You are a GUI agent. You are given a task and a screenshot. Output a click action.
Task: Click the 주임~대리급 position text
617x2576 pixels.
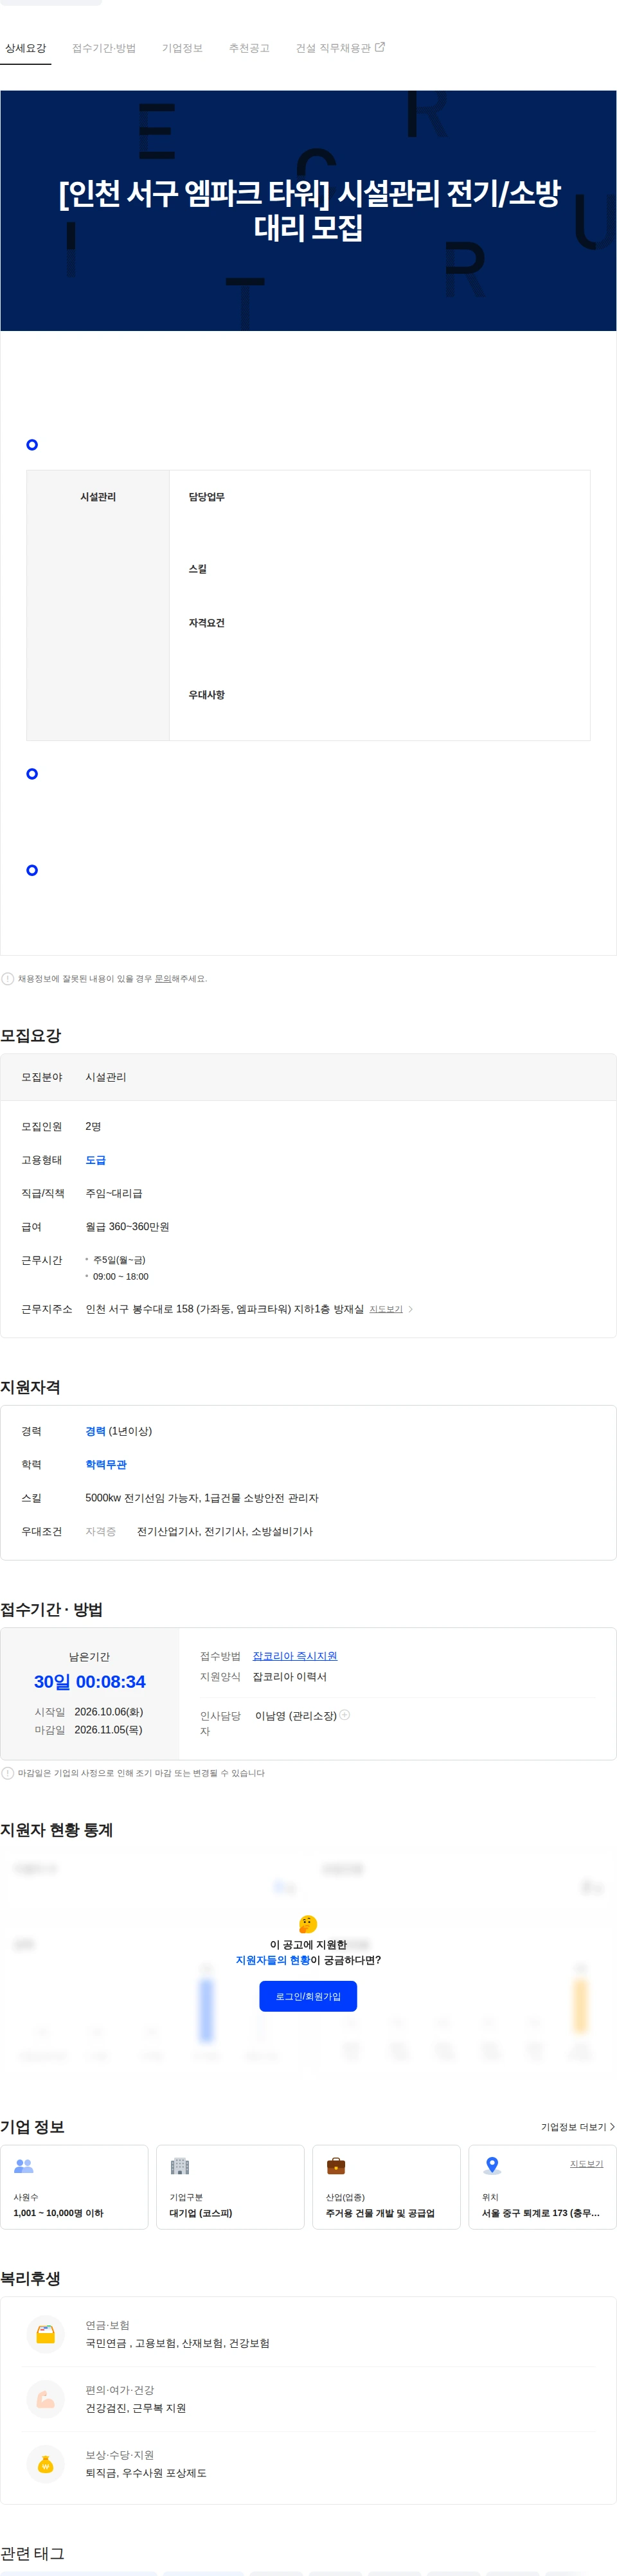pyautogui.click(x=114, y=1193)
